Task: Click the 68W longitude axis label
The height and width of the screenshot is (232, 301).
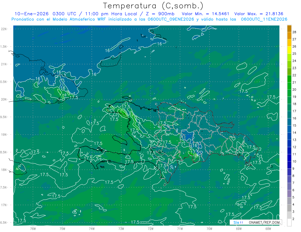Action: click(x=268, y=228)
